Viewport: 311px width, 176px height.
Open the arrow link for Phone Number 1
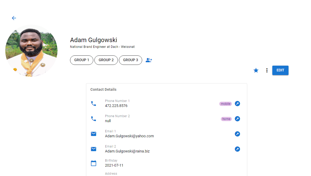237,104
